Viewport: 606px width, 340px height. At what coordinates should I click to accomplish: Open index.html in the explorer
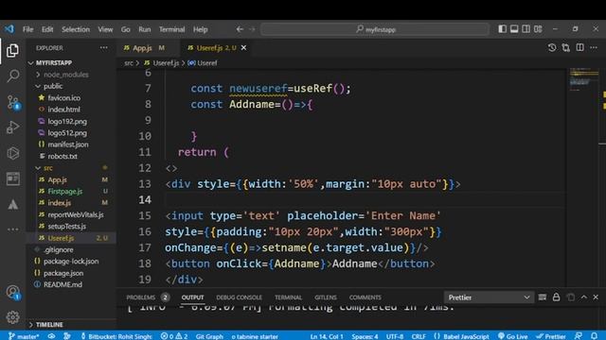point(63,110)
